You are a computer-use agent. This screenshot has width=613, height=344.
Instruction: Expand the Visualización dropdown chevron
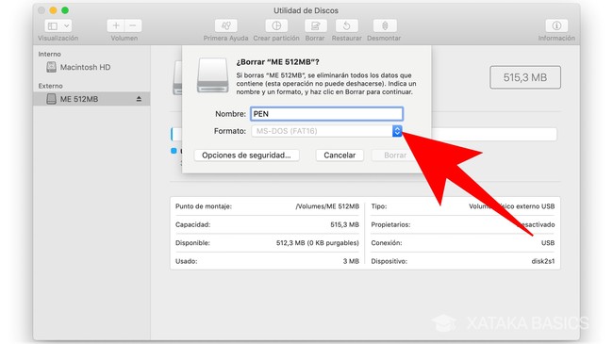66,26
